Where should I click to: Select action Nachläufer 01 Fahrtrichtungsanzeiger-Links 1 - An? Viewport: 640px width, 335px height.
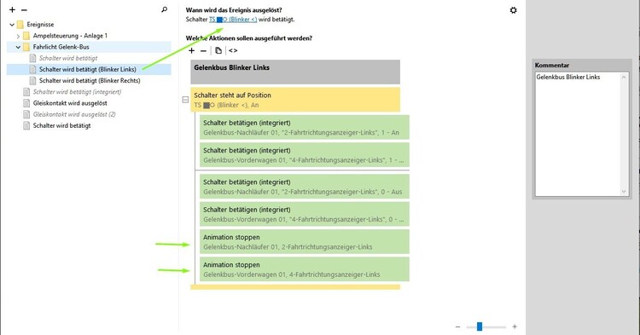point(305,127)
